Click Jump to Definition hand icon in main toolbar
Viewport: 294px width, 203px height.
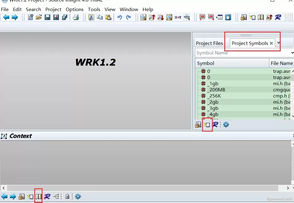point(244,18)
